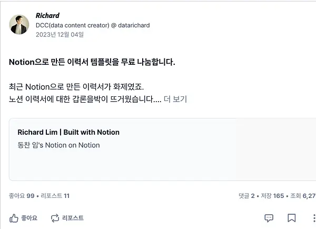Click the post date 2023년 12월 04일
The width and height of the screenshot is (316, 229).
pos(60,35)
